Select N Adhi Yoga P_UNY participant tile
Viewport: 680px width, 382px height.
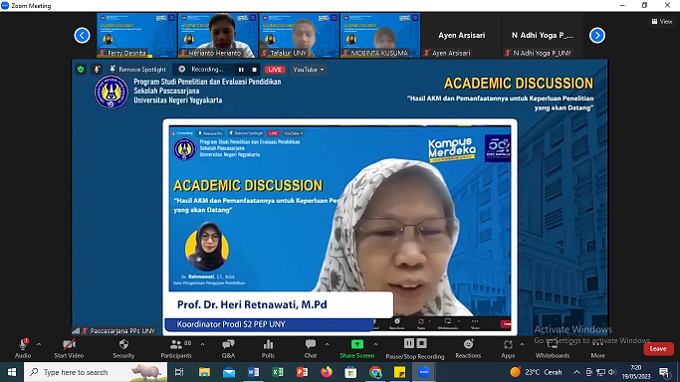(x=542, y=35)
